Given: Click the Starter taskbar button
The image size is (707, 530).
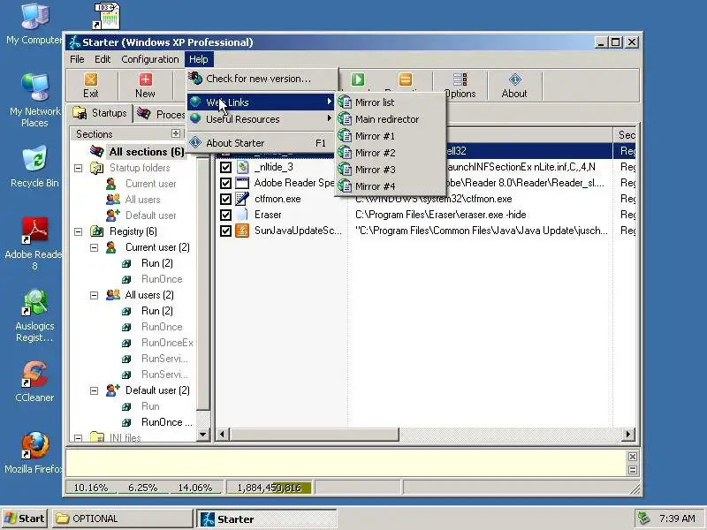Looking at the screenshot, I should coord(266,519).
